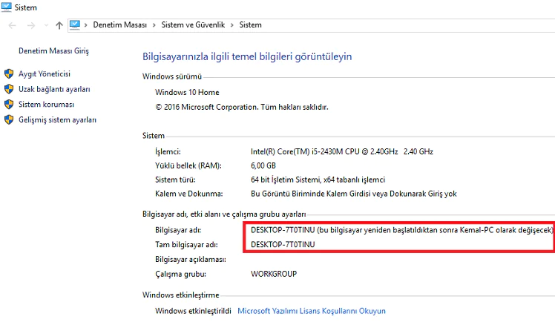
Task: Click the forward navigation arrow
Action: pos(31,24)
